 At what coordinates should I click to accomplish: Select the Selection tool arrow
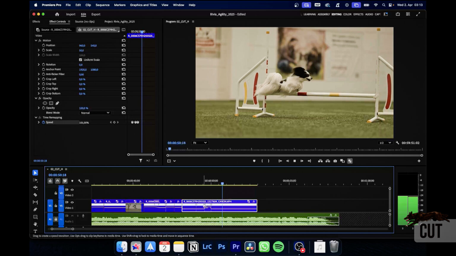[35, 173]
